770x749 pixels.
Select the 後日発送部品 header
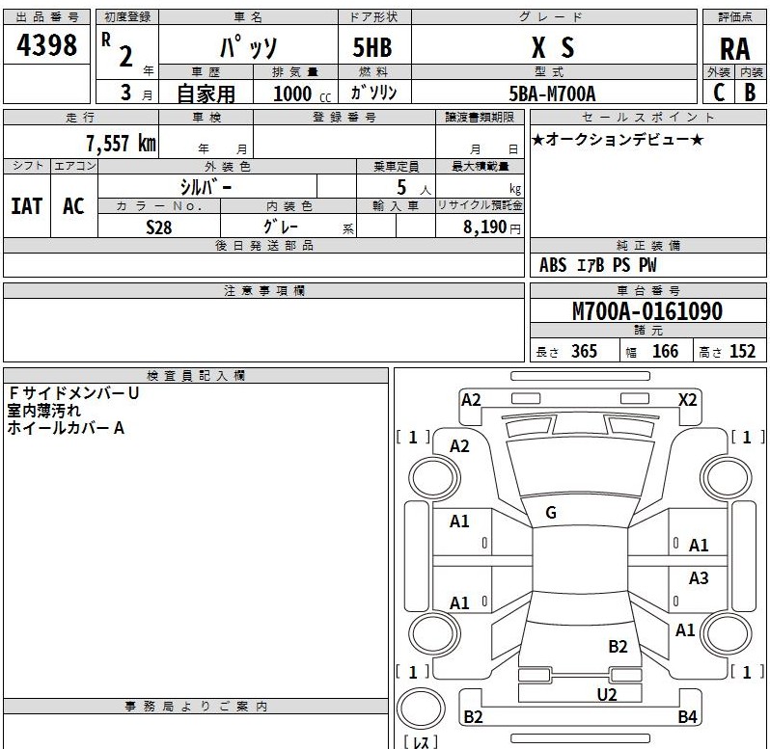tap(264, 246)
